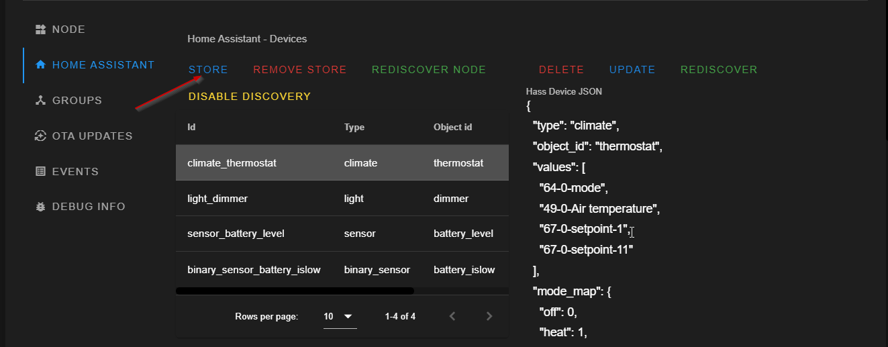The width and height of the screenshot is (888, 347).
Task: Click the Remove Store button
Action: [x=300, y=70]
